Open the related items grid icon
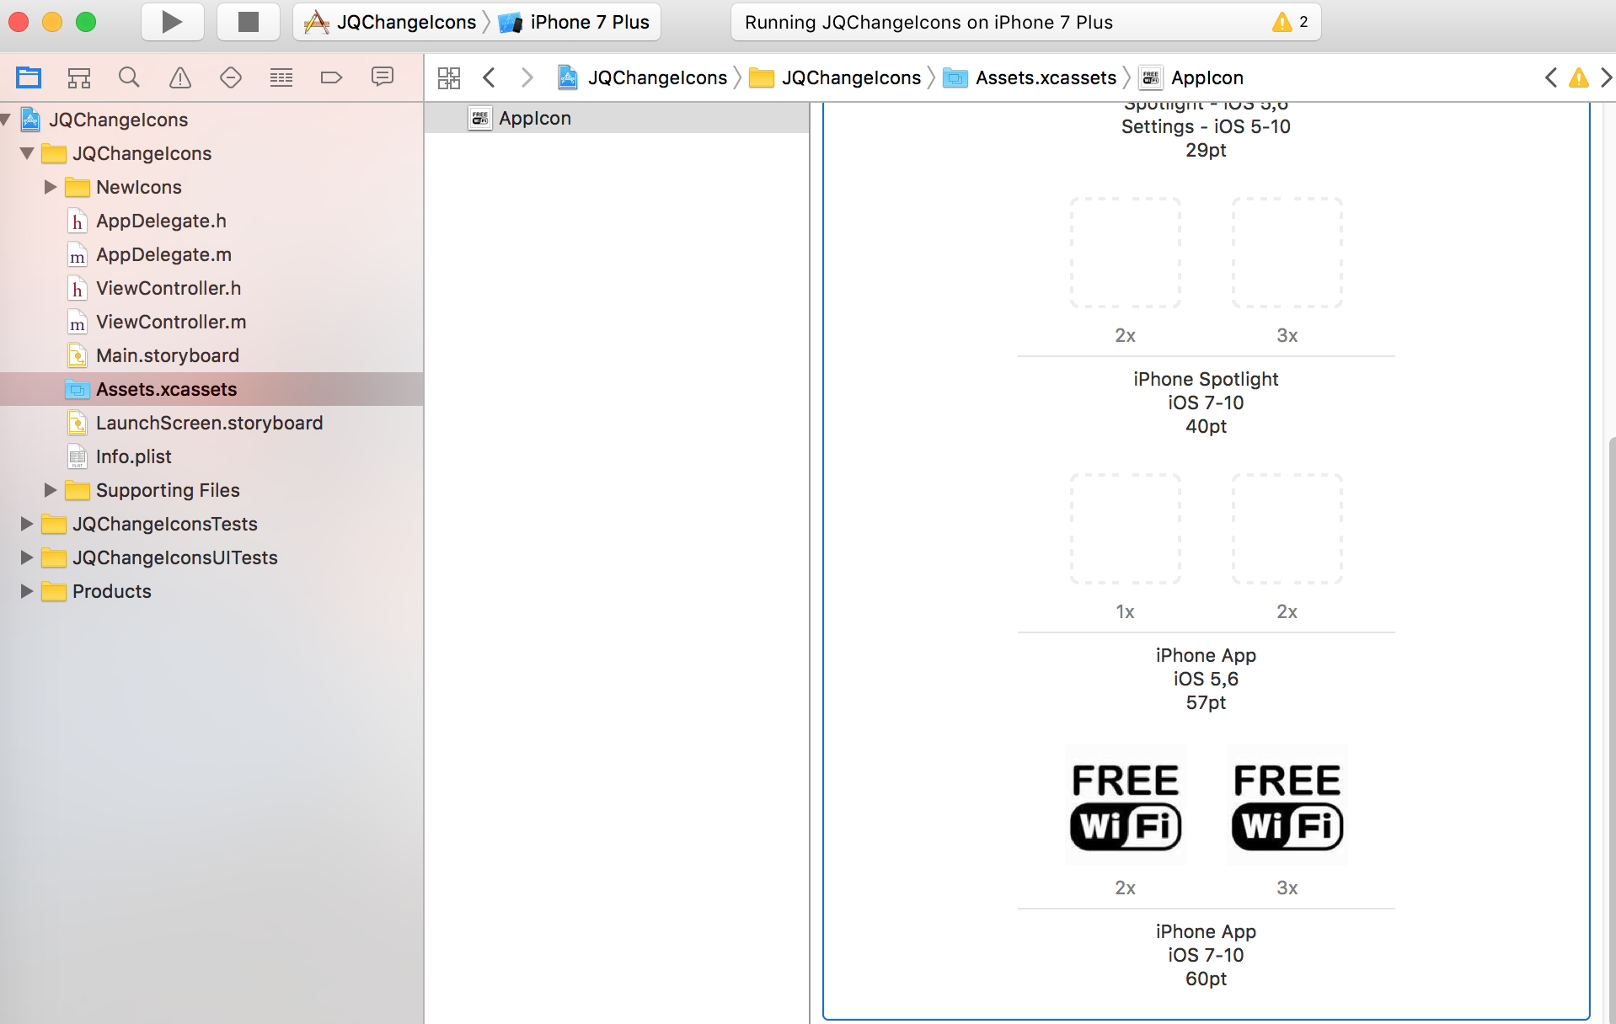Screen dimensions: 1616x1024 click(449, 77)
